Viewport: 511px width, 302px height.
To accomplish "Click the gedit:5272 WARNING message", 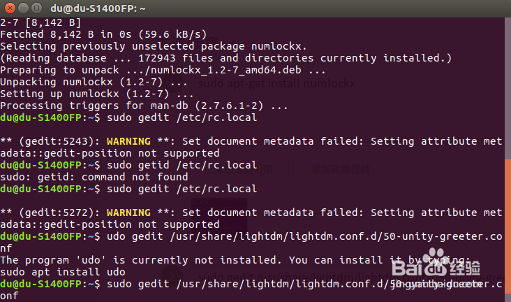I will coord(251,213).
